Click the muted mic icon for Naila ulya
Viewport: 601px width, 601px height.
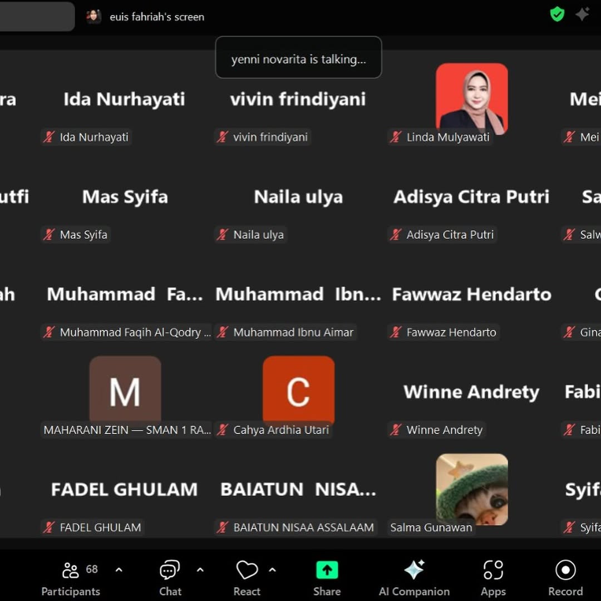tap(223, 235)
